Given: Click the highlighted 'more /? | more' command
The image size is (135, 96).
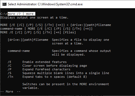Looking at the screenshot, I should coord(21,14).
